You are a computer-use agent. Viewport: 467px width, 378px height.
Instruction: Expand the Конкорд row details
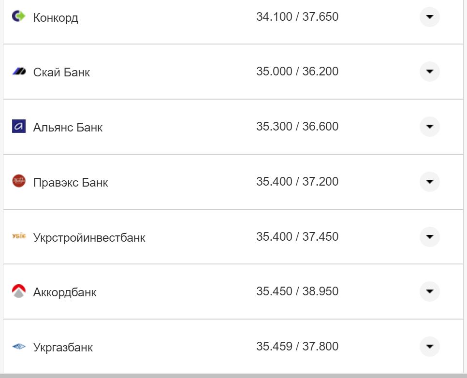(429, 17)
